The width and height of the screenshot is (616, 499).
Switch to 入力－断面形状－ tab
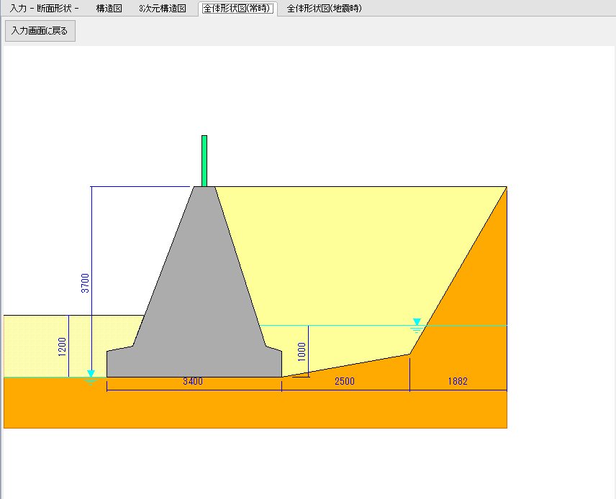click(44, 8)
